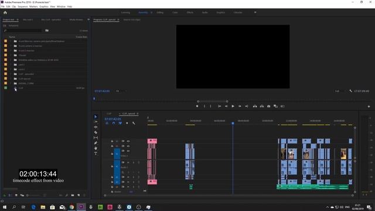Select the Pen tool
The width and height of the screenshot is (375, 211).
[96, 143]
